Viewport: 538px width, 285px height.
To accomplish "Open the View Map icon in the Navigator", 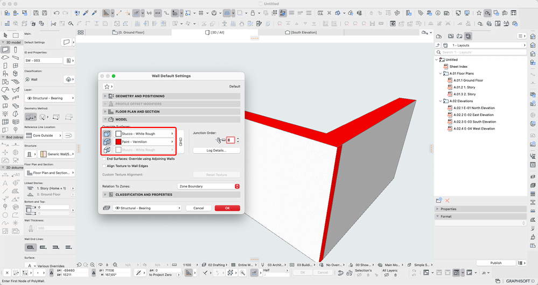I will 451,36.
